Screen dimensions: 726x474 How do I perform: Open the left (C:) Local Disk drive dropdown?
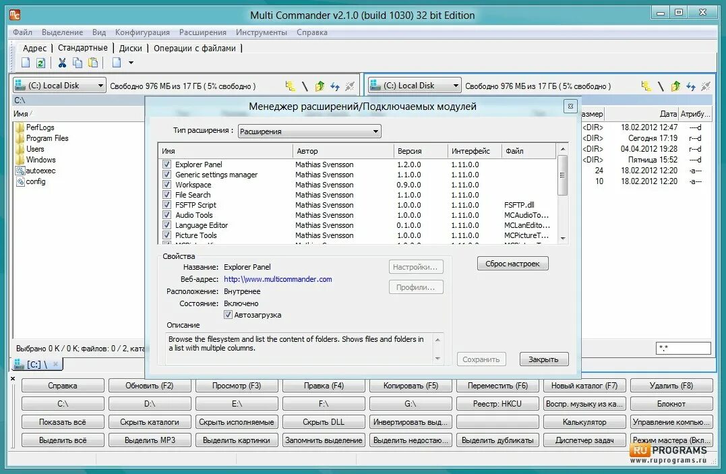coord(59,85)
